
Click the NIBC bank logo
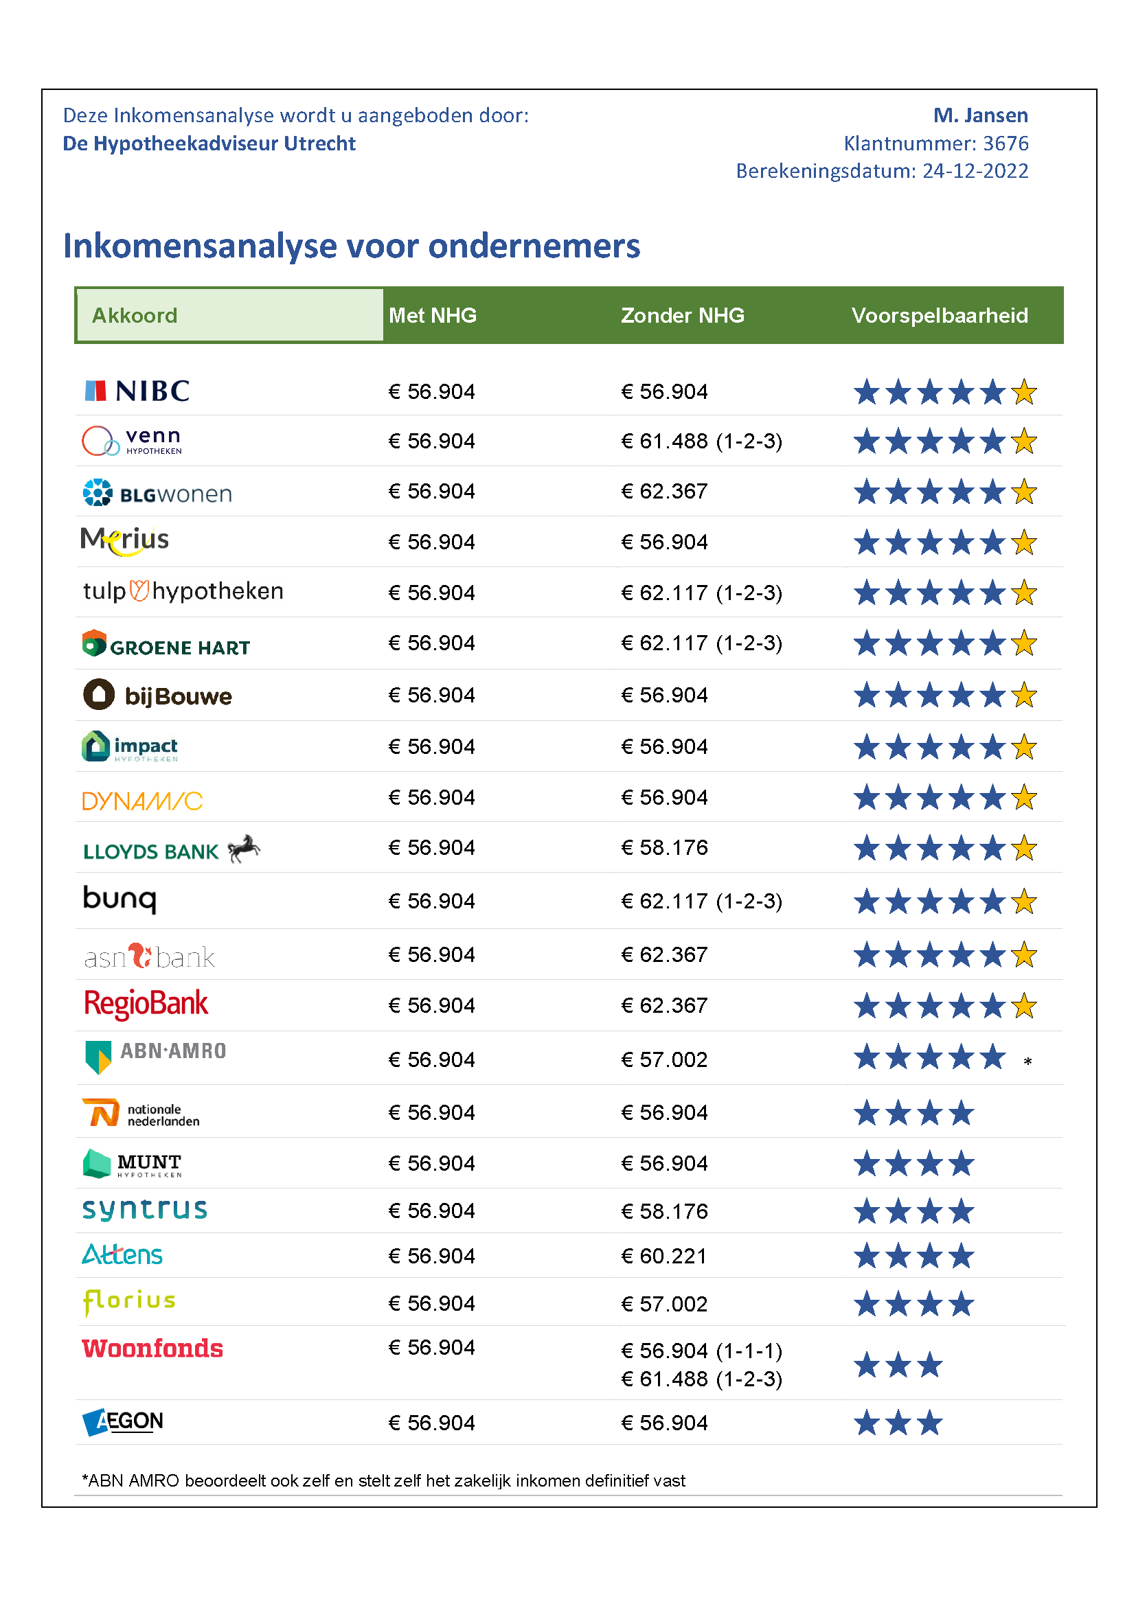point(137,391)
